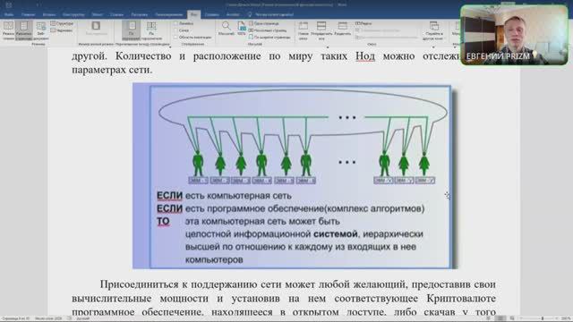The image size is (573, 322).
Task: Click the page count in status bar
Action: [16, 318]
